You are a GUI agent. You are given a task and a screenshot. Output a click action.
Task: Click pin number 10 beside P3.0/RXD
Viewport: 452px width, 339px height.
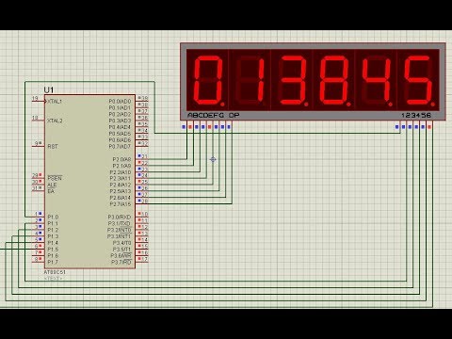[144, 214]
